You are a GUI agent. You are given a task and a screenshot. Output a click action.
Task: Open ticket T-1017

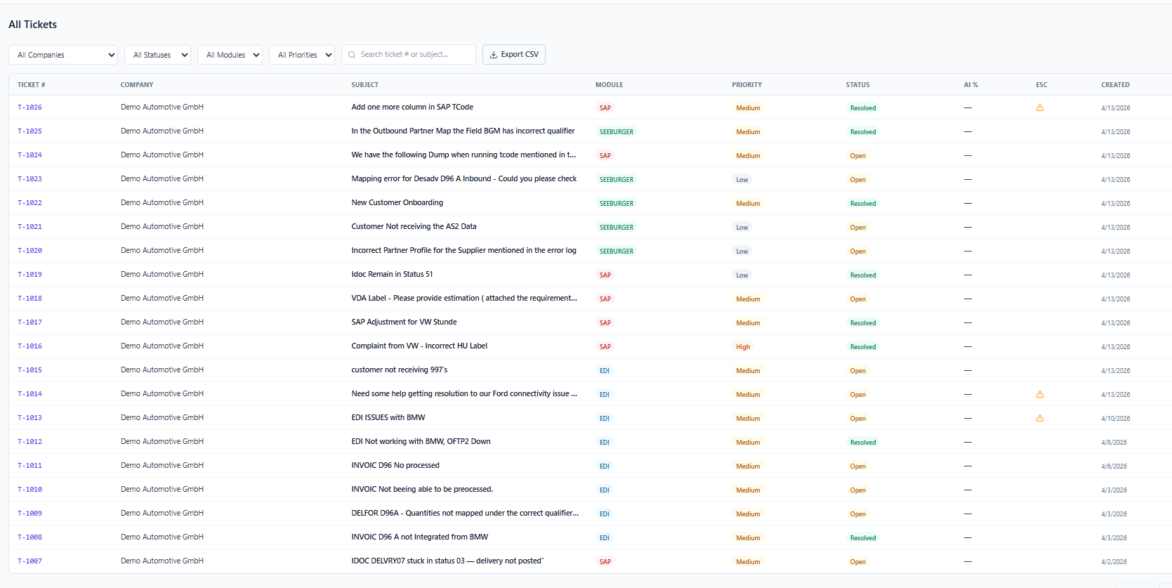29,322
